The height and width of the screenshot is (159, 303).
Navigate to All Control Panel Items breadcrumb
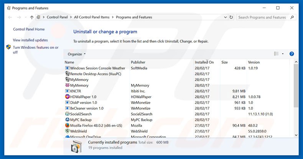pyautogui.click(x=92, y=17)
